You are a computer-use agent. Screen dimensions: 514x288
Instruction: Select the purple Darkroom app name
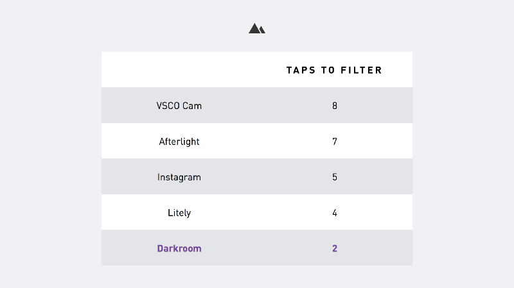coord(179,248)
